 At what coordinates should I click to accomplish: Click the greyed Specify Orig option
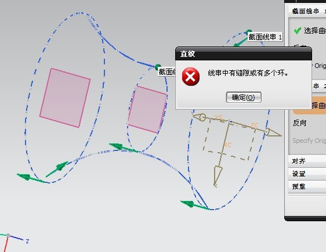(x=309, y=141)
